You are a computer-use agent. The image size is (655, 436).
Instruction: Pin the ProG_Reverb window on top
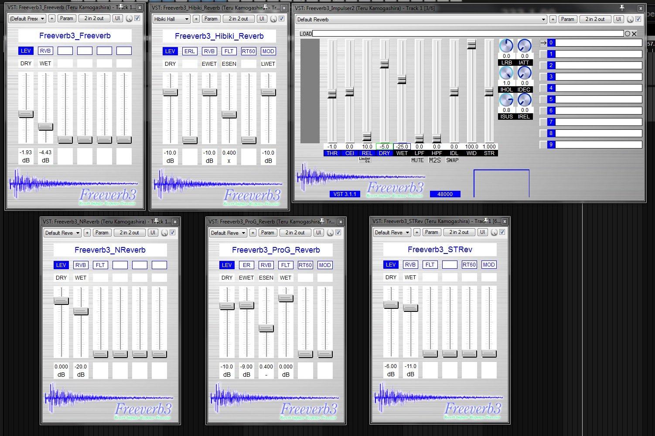tap(322, 221)
